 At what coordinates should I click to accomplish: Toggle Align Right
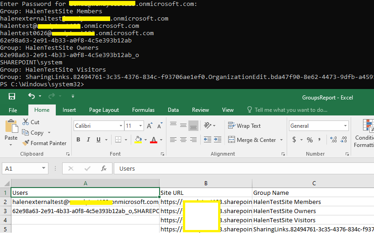coord(193,140)
